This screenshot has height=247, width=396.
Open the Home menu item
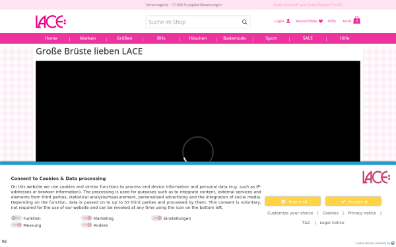click(x=51, y=38)
